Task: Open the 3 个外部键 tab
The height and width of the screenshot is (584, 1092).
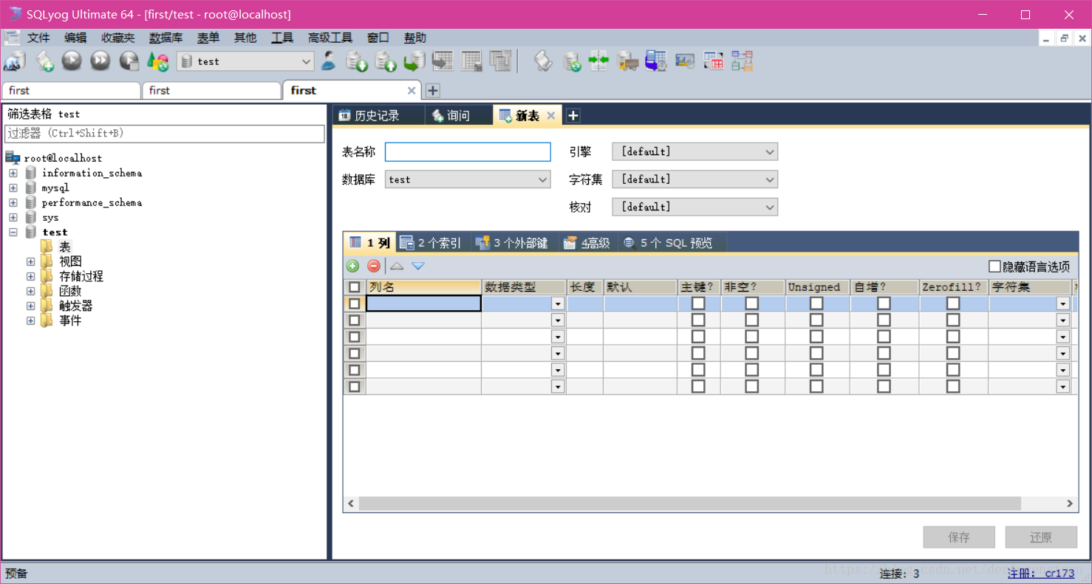Action: [511, 243]
